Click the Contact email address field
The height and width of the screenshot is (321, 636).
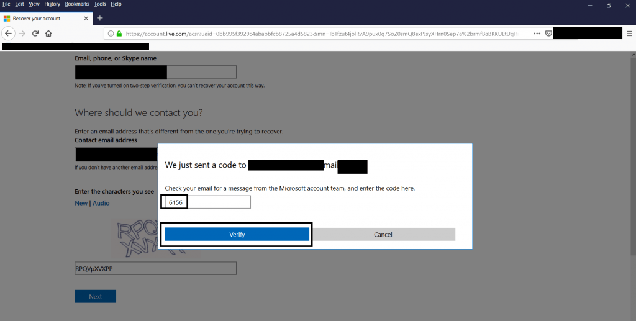tap(116, 155)
